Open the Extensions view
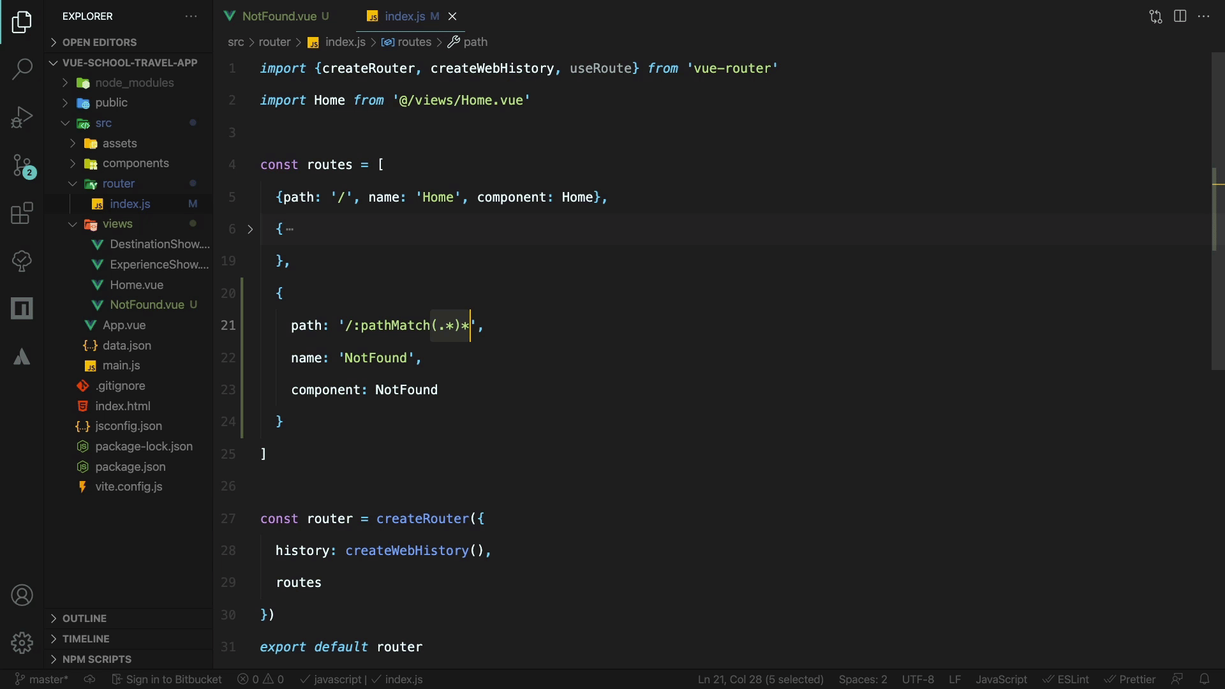Image resolution: width=1225 pixels, height=689 pixels. 22,213
